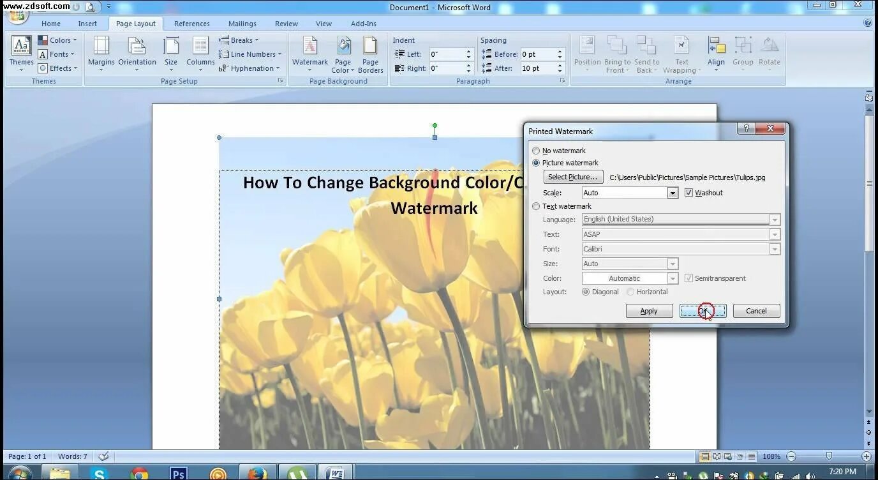This screenshot has height=480, width=878.
Task: Click the Indent Left value field
Action: click(x=447, y=54)
